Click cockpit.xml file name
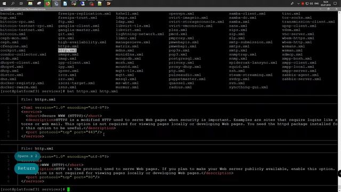Image resolution: width=341 pixels, height=192 pixels. tap(13, 50)
